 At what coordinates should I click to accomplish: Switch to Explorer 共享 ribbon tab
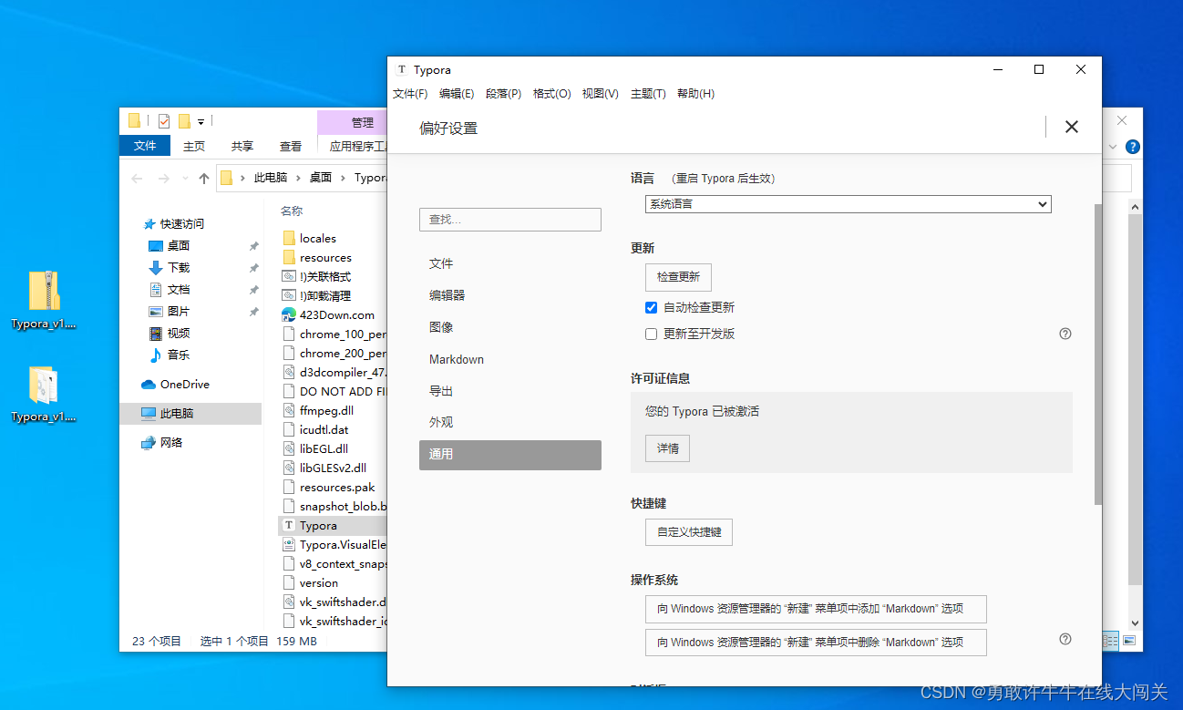(x=242, y=146)
